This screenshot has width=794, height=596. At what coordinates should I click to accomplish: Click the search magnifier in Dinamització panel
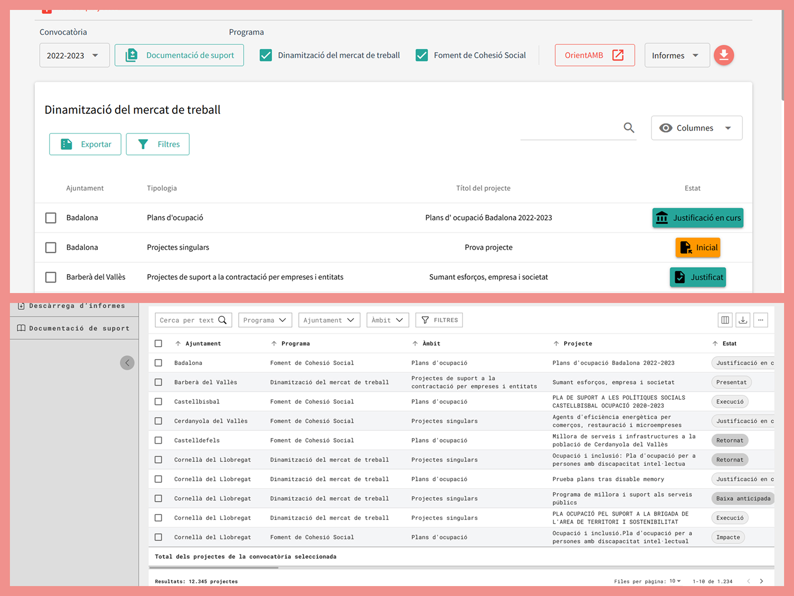point(629,128)
